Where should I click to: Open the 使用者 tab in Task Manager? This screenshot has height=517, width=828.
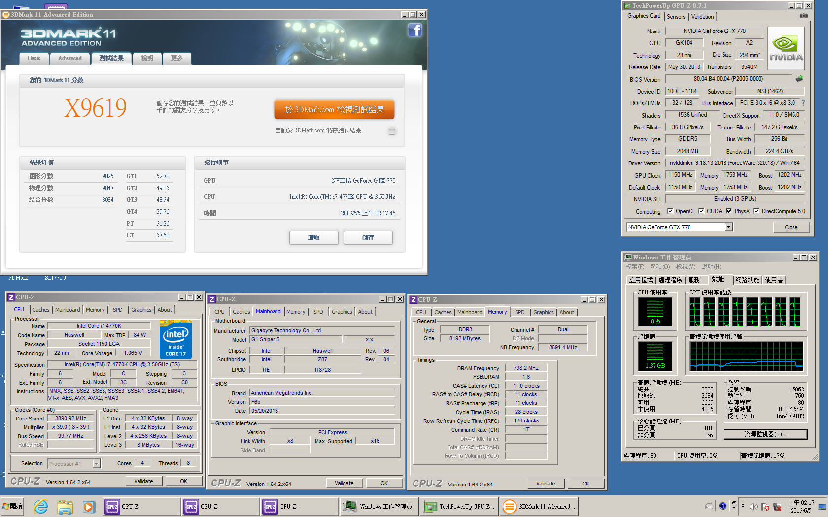[774, 280]
